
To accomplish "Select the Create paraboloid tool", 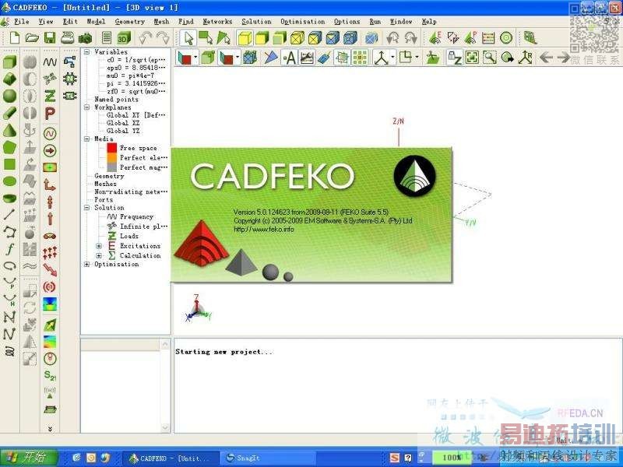I will coord(9,198).
